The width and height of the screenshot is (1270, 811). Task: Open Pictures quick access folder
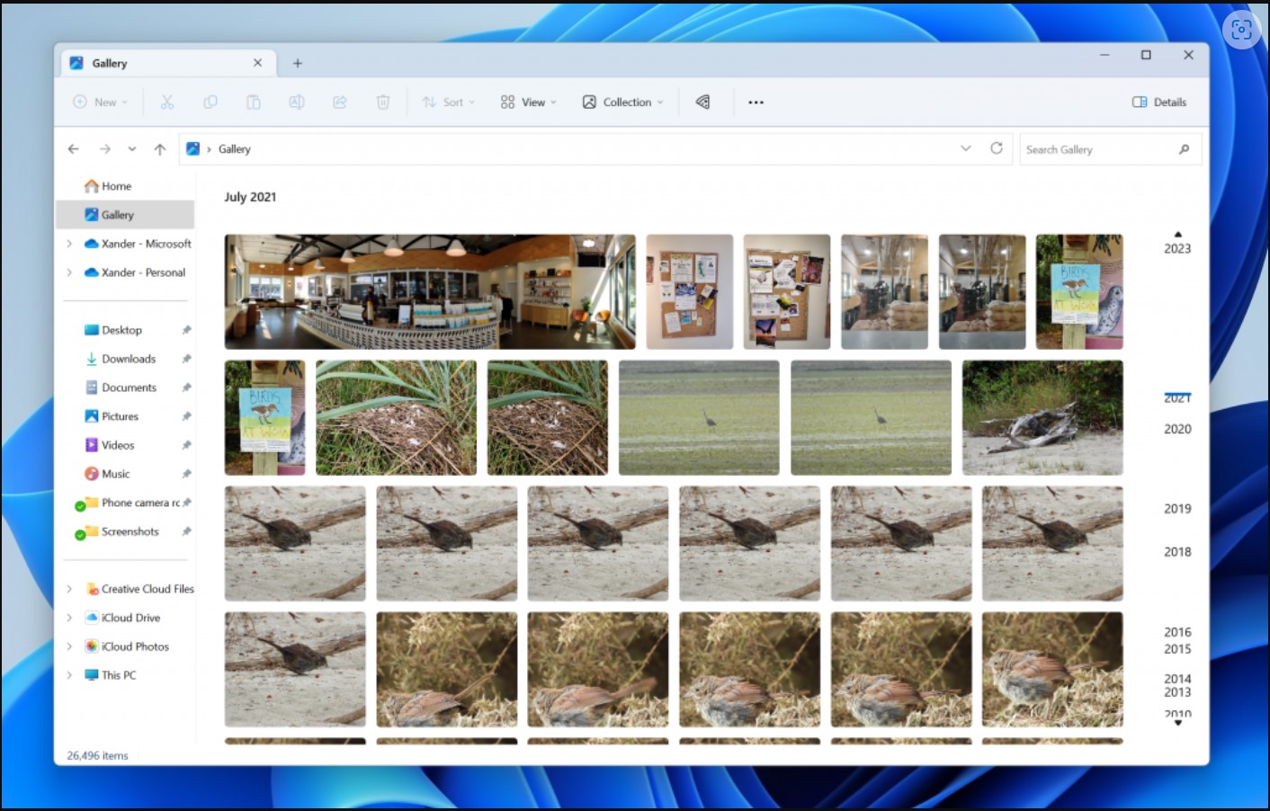[112, 416]
